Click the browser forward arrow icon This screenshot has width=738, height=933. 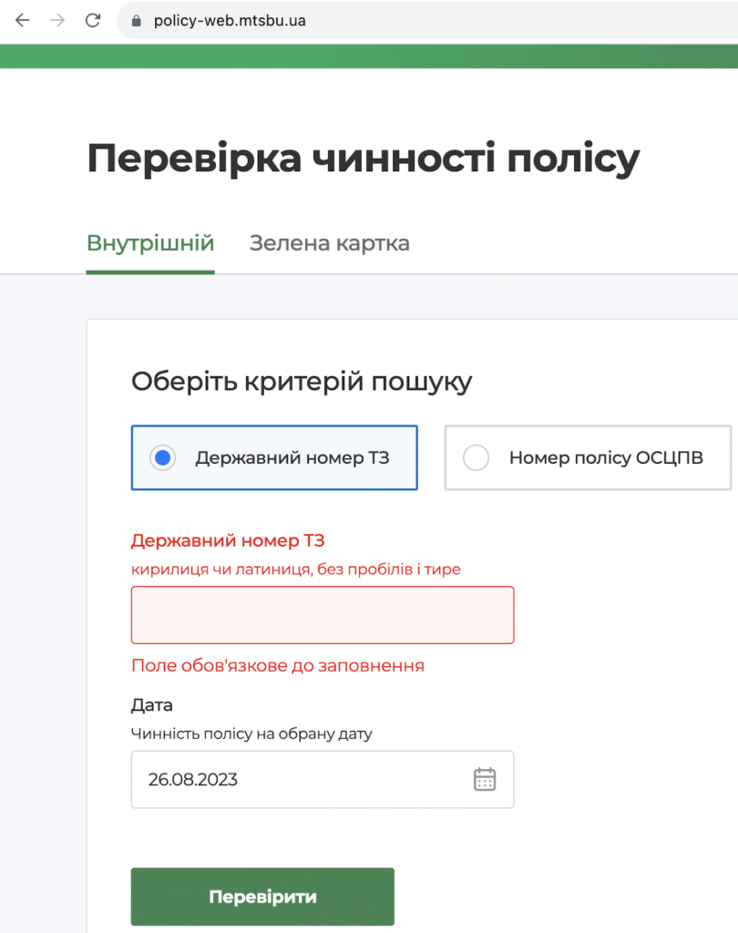pos(56,19)
